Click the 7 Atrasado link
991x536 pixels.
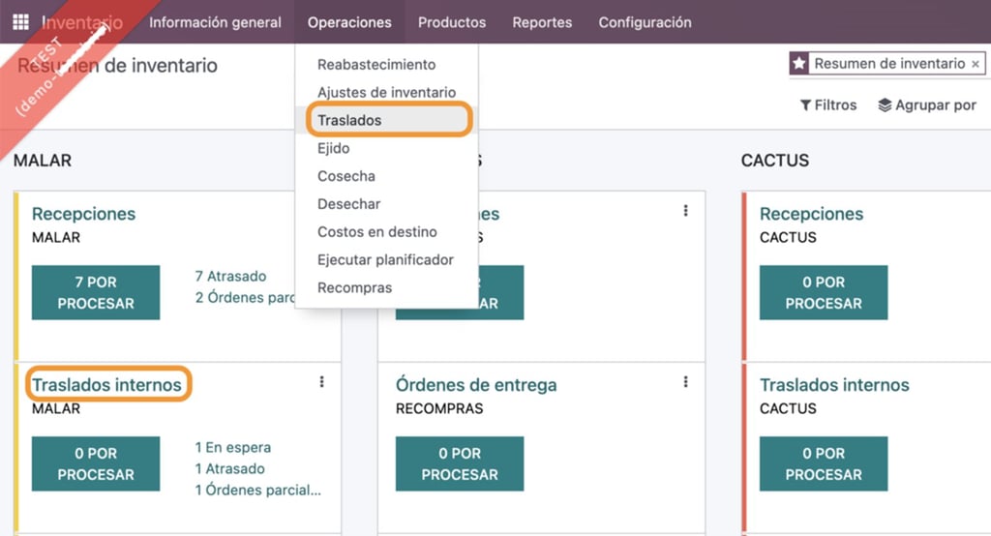coord(230,276)
